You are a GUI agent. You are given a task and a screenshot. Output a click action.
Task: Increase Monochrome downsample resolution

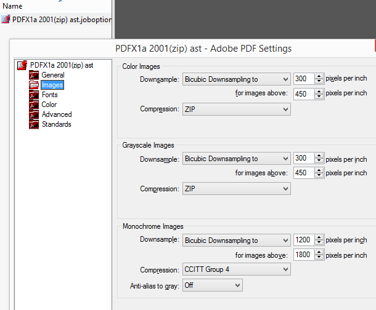point(319,237)
